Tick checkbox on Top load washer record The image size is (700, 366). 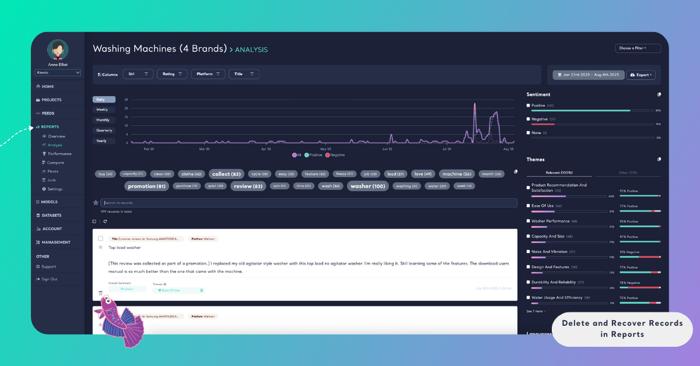point(100,238)
